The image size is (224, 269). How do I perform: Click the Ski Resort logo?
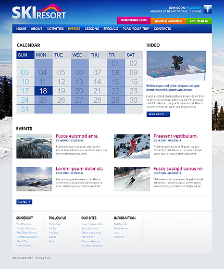(39, 12)
